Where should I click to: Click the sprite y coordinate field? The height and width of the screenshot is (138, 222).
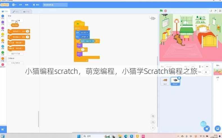click(207, 66)
